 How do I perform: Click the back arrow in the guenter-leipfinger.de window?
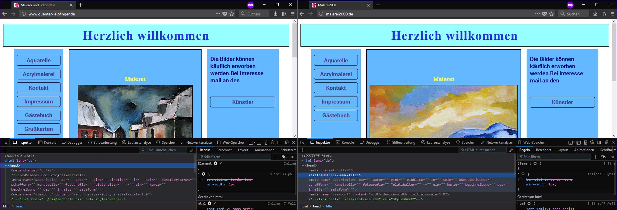5,14
